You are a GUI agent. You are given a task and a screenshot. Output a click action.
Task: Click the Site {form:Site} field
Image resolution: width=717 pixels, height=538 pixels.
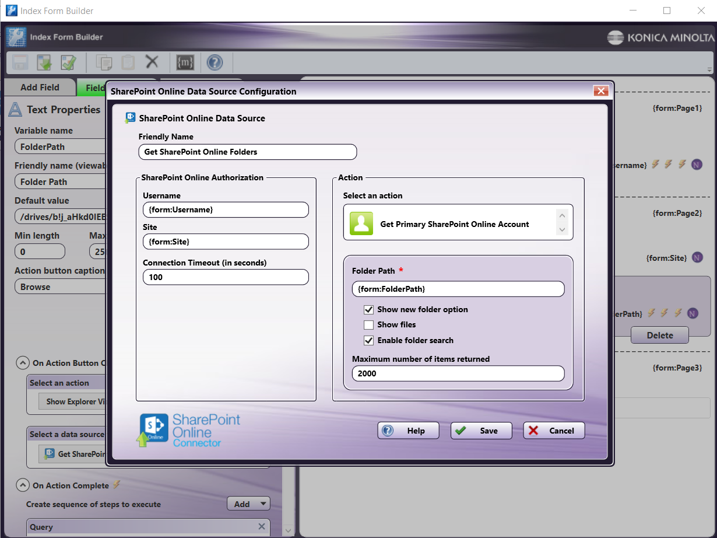[x=226, y=242]
